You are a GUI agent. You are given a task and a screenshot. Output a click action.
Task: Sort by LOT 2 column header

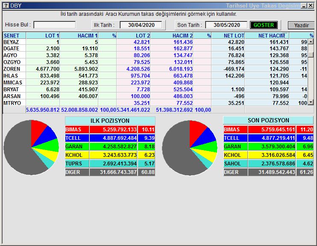coord(133,35)
